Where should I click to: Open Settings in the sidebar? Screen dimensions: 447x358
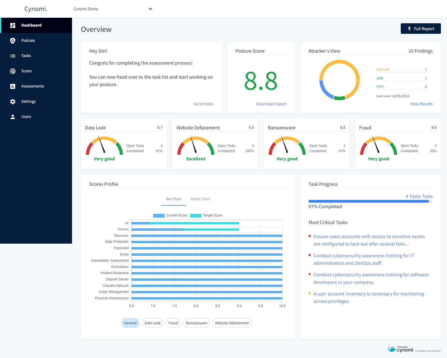(x=36, y=101)
